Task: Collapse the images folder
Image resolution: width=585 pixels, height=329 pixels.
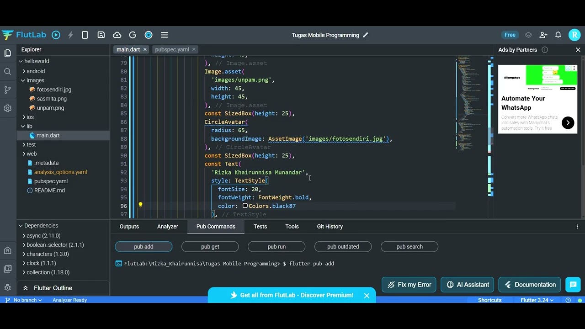Action: click(x=24, y=80)
